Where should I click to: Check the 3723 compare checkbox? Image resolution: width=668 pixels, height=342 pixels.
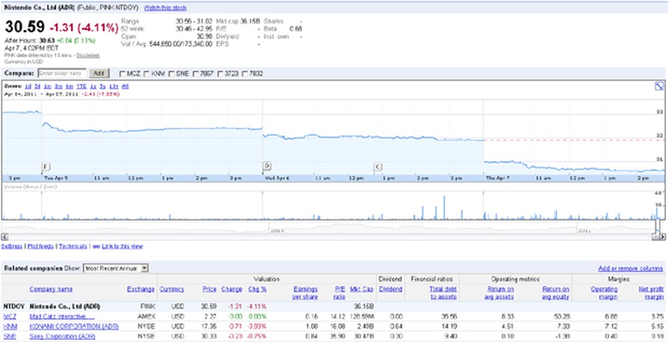pos(220,74)
